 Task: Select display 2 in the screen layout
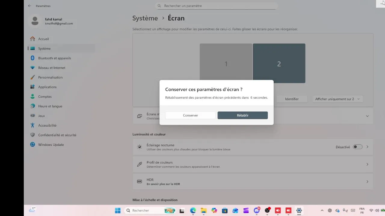(x=279, y=64)
